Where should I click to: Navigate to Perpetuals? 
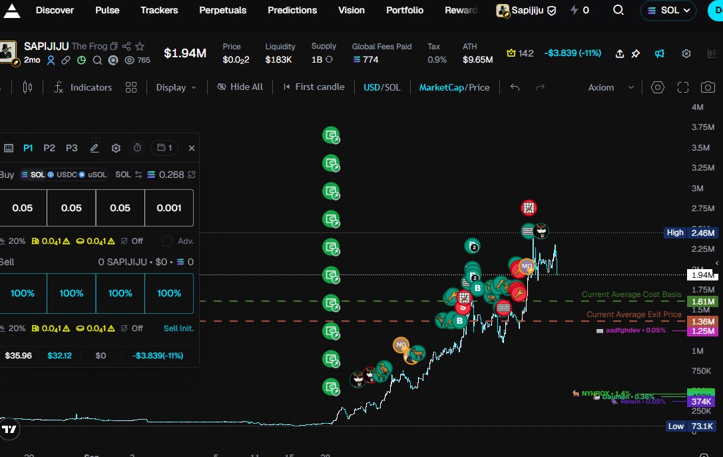[223, 10]
